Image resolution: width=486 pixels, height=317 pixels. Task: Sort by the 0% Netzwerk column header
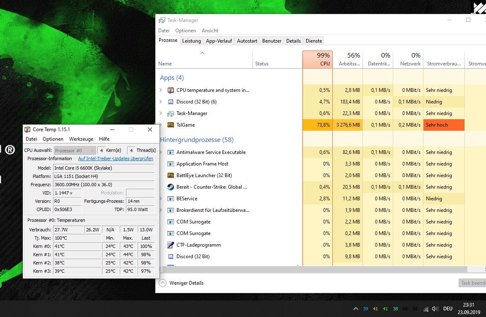click(408, 59)
